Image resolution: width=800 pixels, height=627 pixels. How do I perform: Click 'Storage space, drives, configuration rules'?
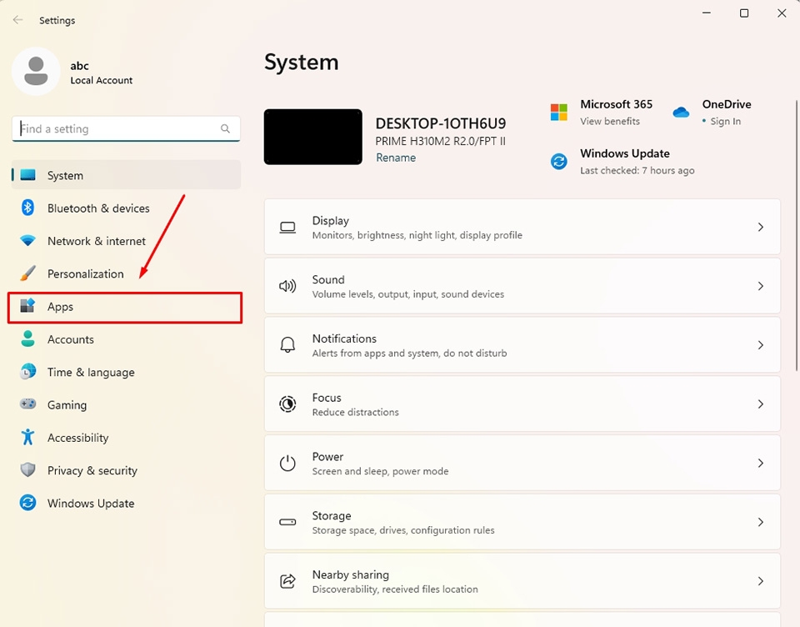pos(403,530)
